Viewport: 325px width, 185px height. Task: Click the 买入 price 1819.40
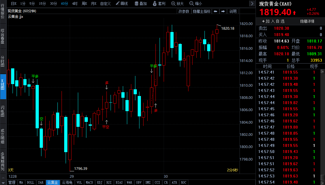click(282, 35)
